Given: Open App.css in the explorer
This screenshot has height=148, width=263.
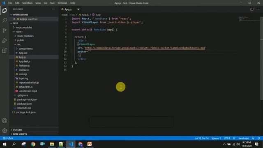Looking at the screenshot, I should click(23, 53).
